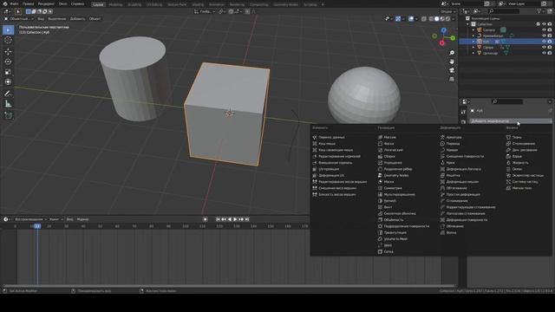Open the Добавить menu in viewport header
555x312 pixels.
click(77, 19)
